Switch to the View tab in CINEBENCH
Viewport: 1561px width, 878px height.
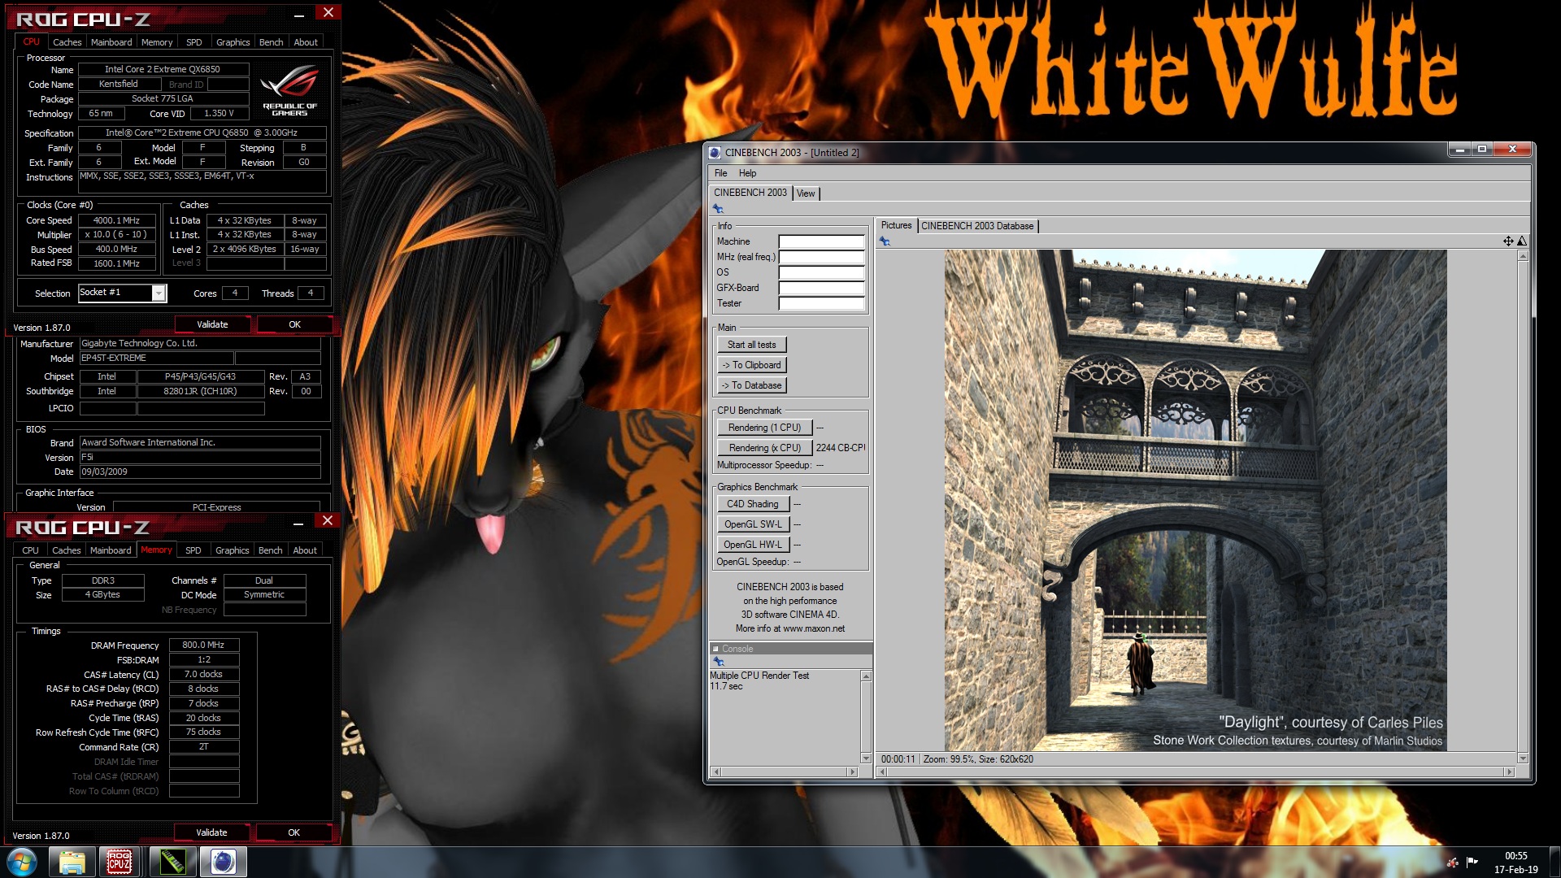point(805,193)
